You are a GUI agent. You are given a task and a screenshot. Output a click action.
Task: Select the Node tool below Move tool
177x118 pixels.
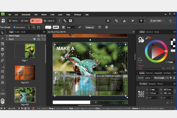click(x=2, y=38)
